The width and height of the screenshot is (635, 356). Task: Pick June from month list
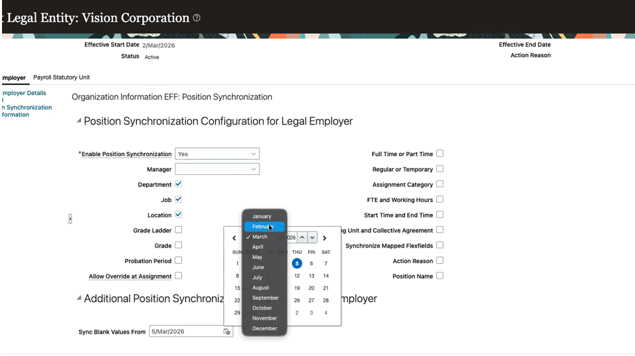(x=264, y=267)
